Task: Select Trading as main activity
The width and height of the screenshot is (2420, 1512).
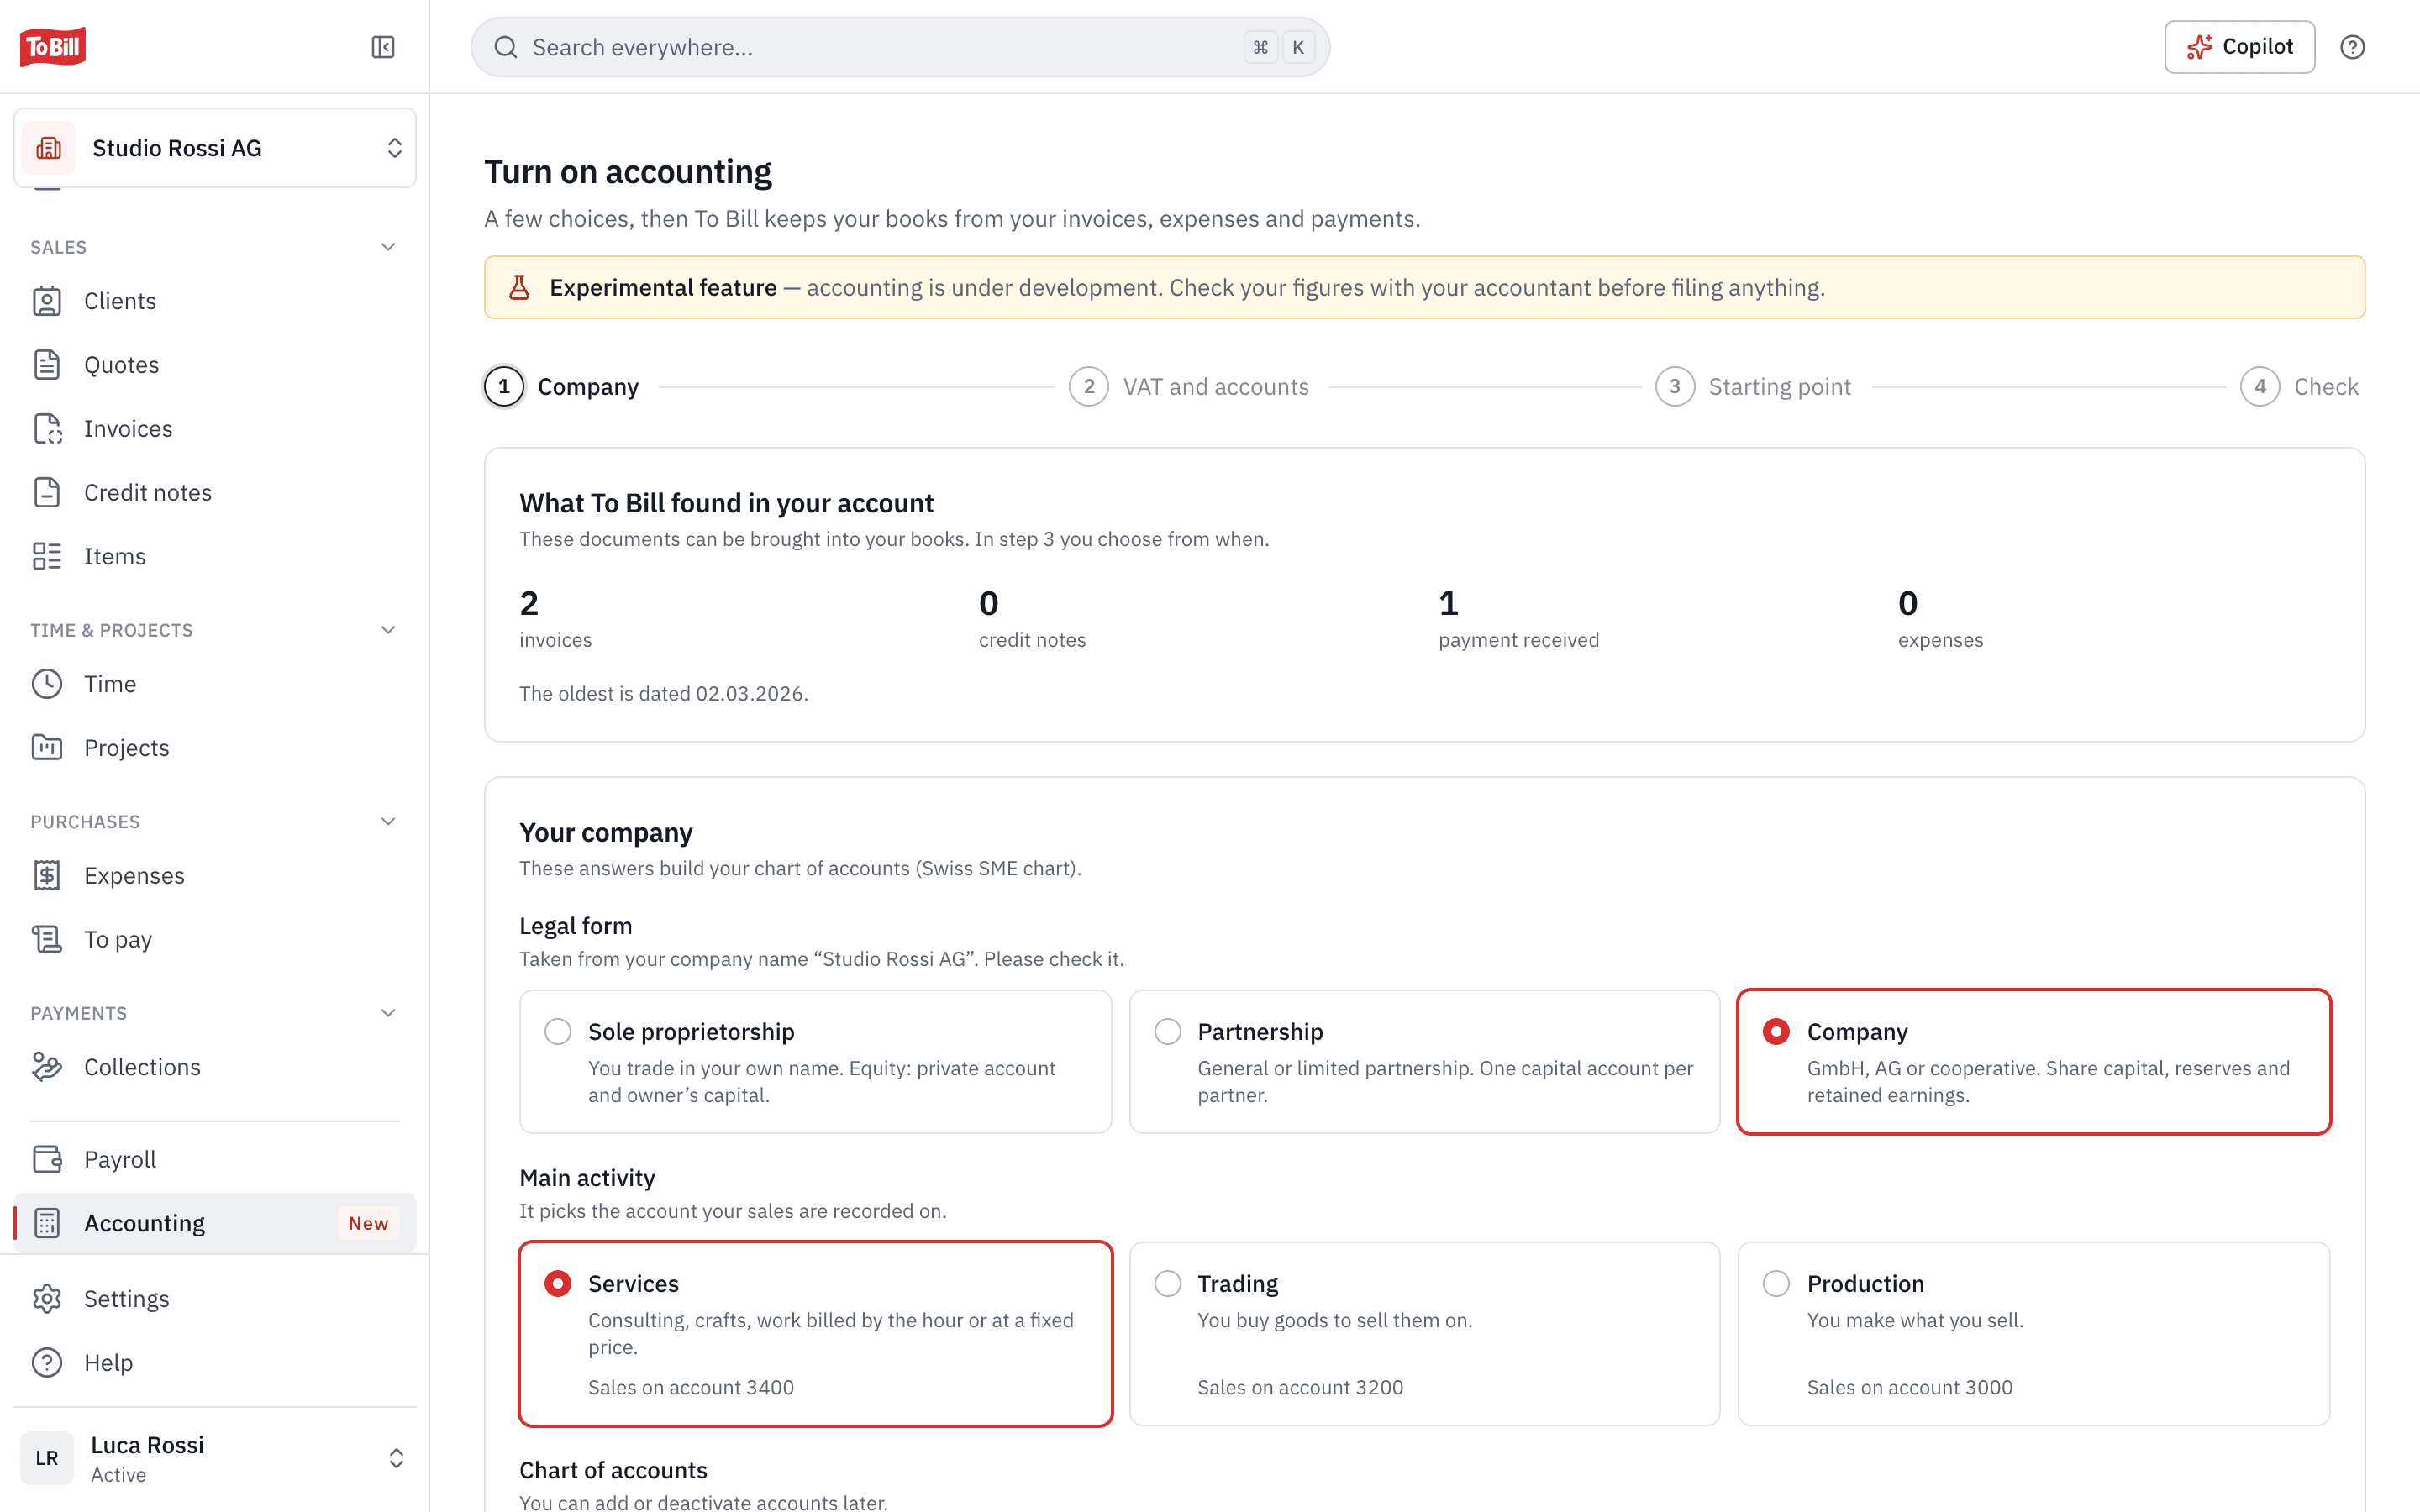Action: (1424, 1334)
